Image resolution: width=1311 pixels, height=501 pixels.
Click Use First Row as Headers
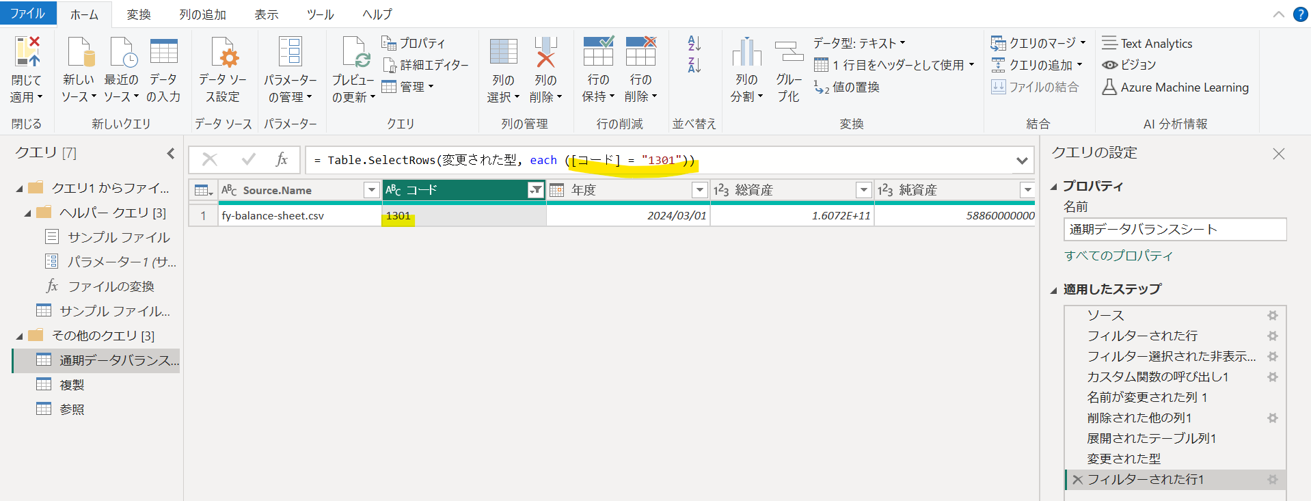pyautogui.click(x=894, y=65)
